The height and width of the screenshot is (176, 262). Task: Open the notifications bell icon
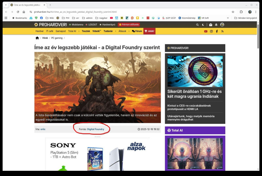(x=216, y=25)
